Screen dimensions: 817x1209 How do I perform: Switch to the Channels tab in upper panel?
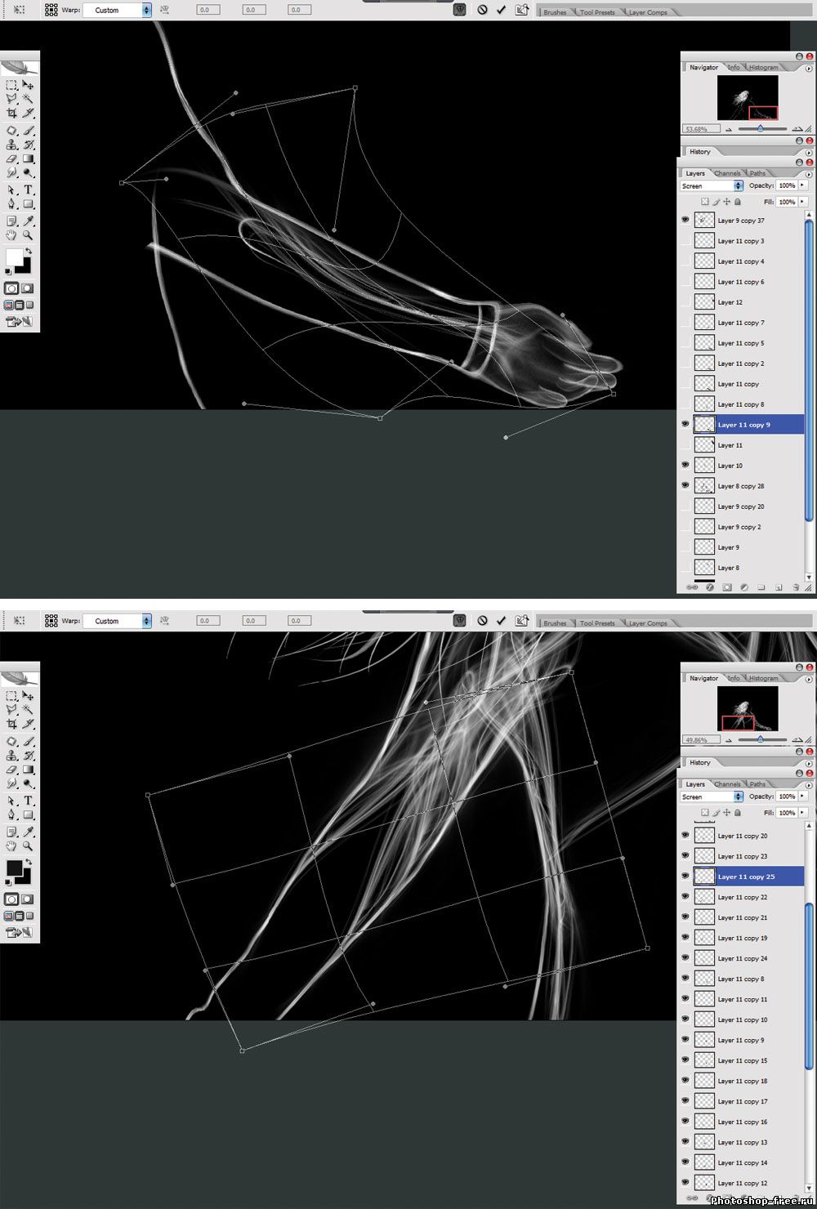point(726,173)
